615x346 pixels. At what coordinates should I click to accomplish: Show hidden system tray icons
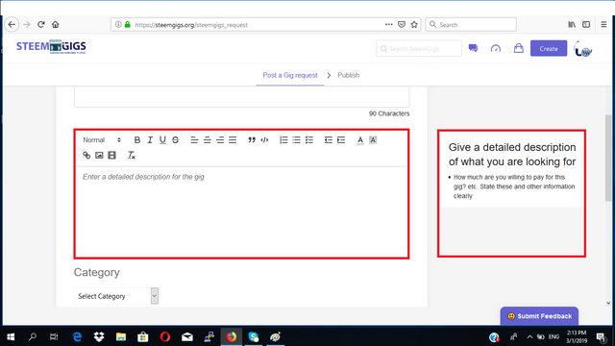[x=529, y=337]
